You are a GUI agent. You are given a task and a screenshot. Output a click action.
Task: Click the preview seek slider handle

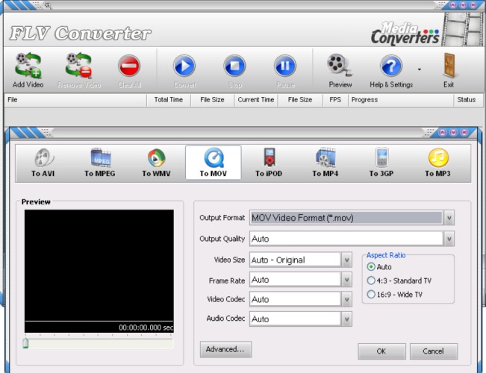25,343
